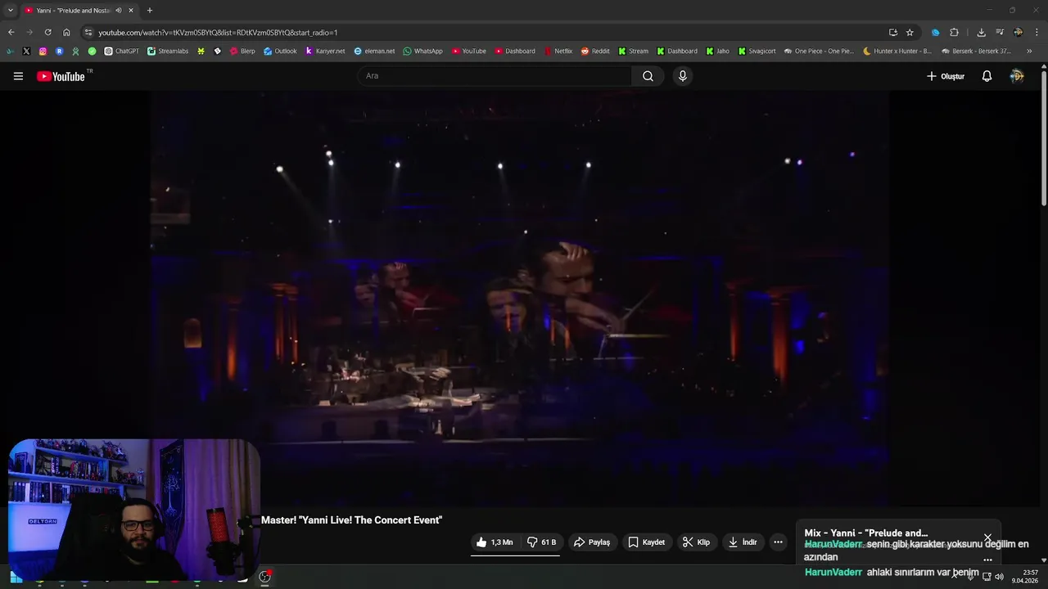
Task: Click the concert video player
Action: click(519, 298)
